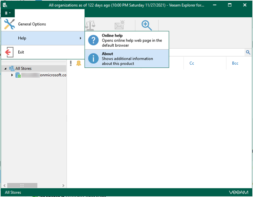
Task: Click the horizontal scrollbar thumb
Action: [22, 186]
